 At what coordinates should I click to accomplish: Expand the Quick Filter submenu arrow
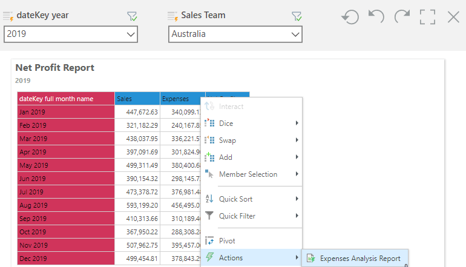tap(297, 216)
